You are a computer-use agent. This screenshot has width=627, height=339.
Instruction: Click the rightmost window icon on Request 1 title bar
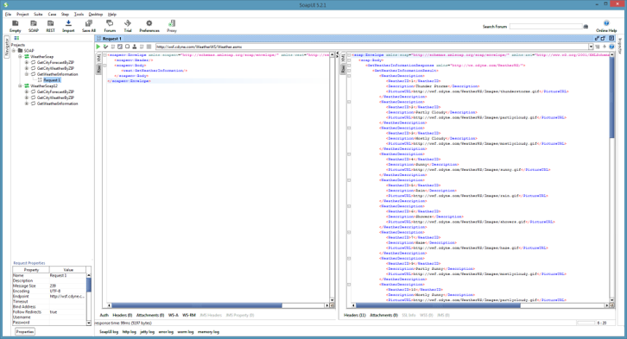[x=611, y=38]
